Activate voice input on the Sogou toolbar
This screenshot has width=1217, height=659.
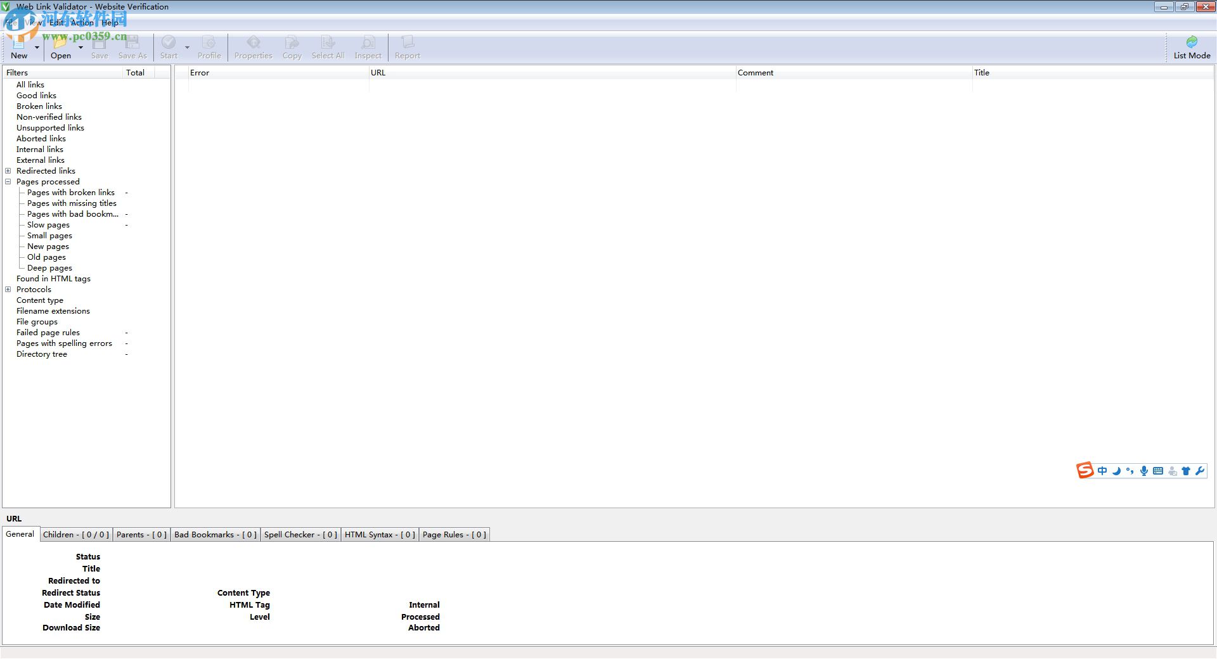(1143, 471)
